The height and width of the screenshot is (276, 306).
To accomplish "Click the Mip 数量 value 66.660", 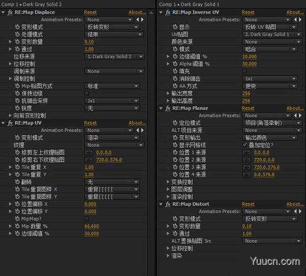I will [91, 226].
